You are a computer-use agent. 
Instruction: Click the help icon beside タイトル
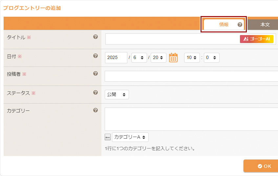click(x=96, y=37)
